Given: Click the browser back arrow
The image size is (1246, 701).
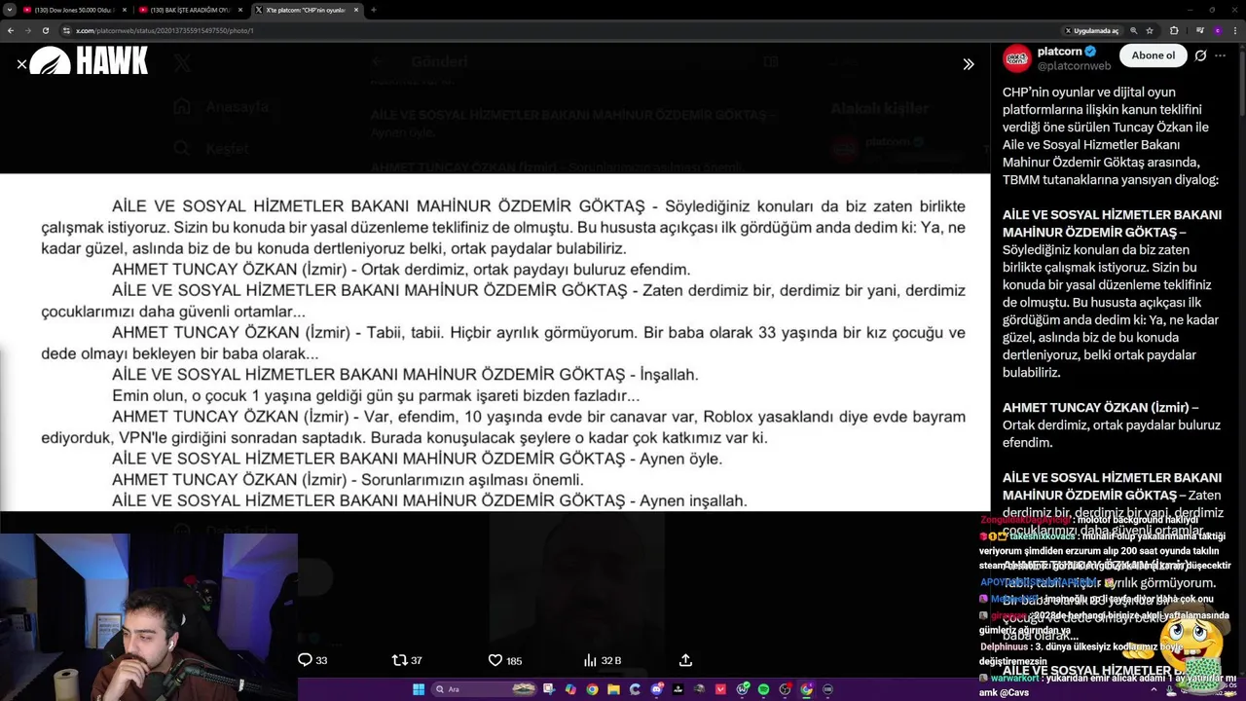Looking at the screenshot, I should (x=11, y=30).
